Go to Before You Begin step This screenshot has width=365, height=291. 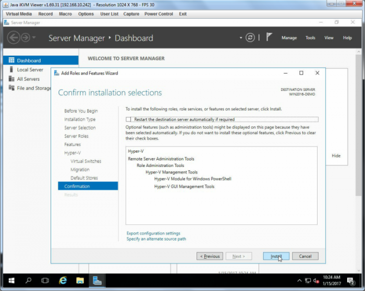[81, 111]
